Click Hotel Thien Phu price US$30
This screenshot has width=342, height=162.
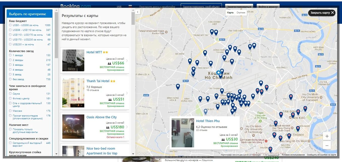coord(232,139)
